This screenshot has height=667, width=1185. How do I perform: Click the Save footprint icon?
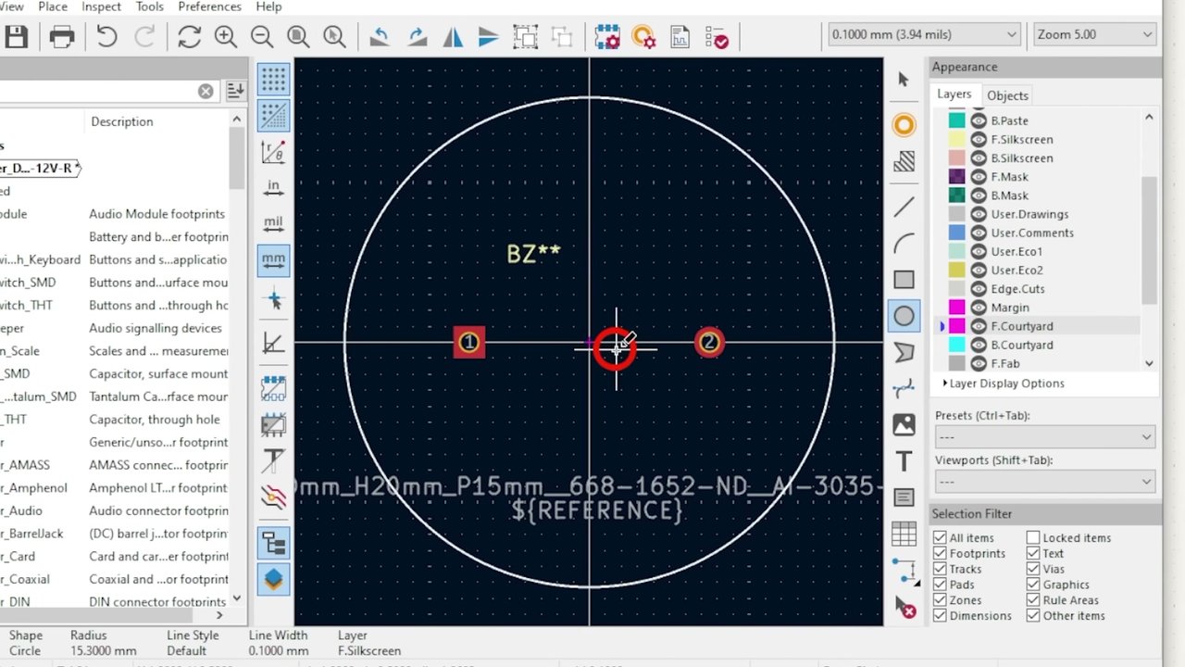[x=17, y=36]
